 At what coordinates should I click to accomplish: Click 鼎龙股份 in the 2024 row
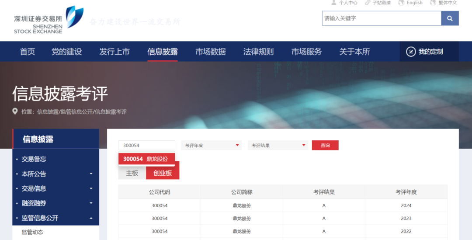(x=242, y=205)
